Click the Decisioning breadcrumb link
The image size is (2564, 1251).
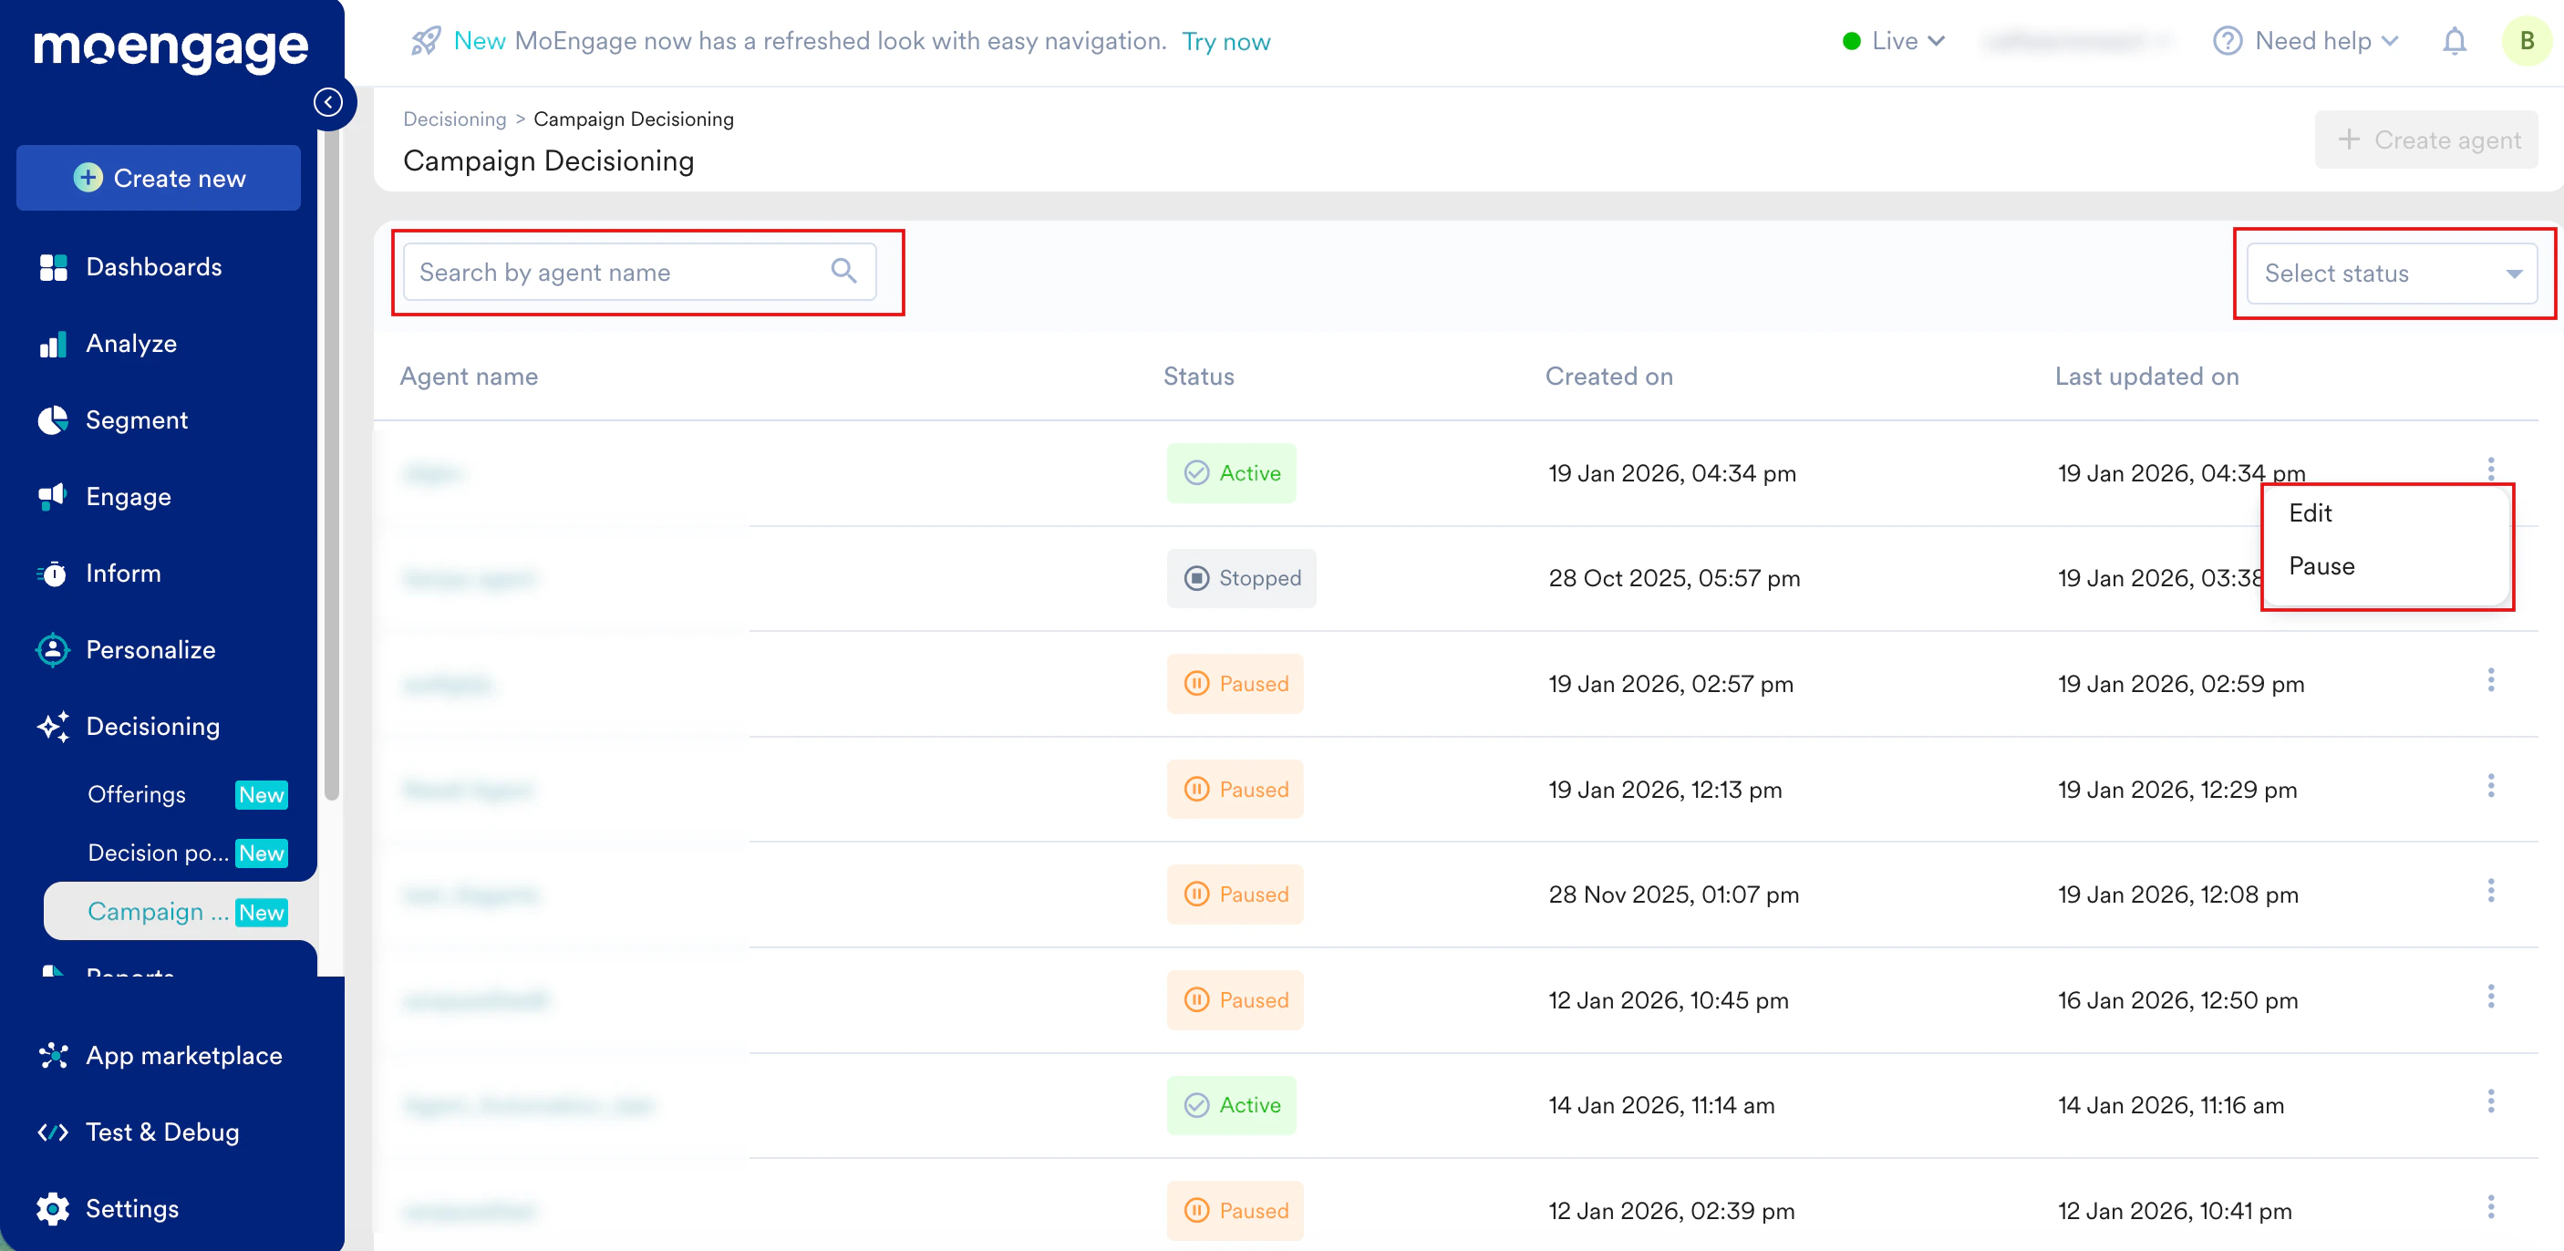[455, 119]
